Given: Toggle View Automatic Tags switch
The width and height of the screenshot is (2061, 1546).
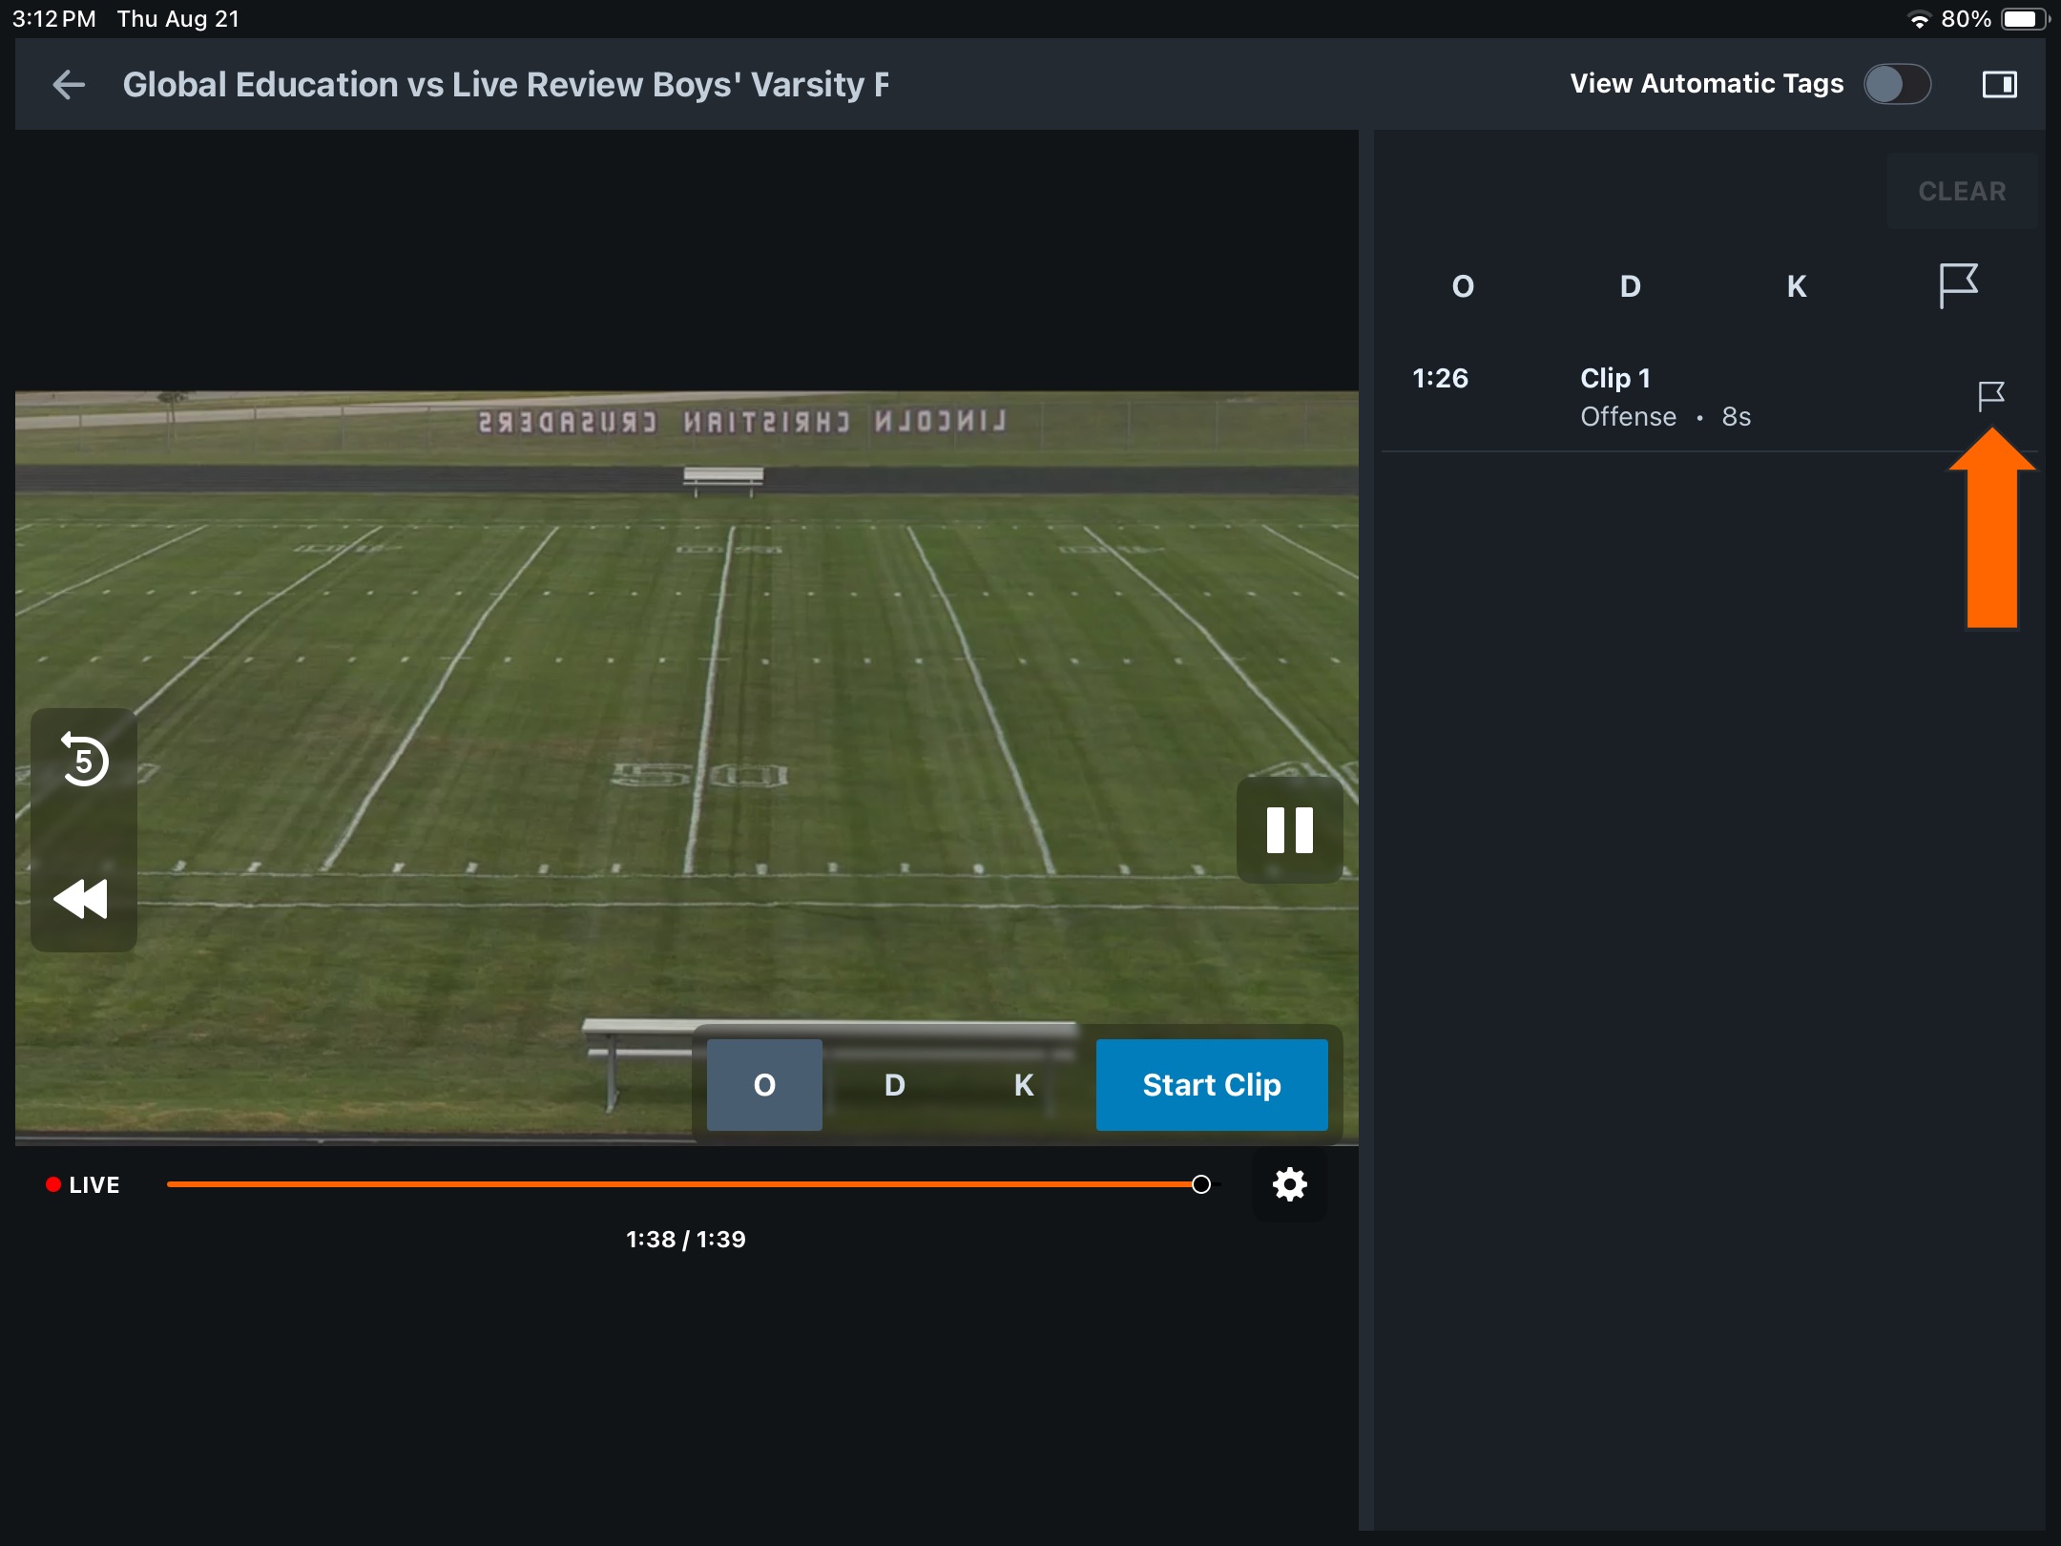Looking at the screenshot, I should [x=1898, y=84].
